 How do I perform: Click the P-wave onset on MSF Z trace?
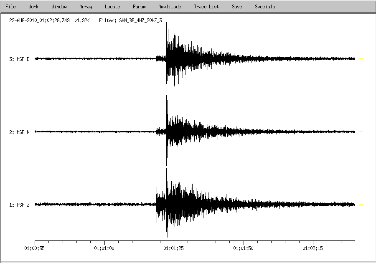(x=156, y=204)
